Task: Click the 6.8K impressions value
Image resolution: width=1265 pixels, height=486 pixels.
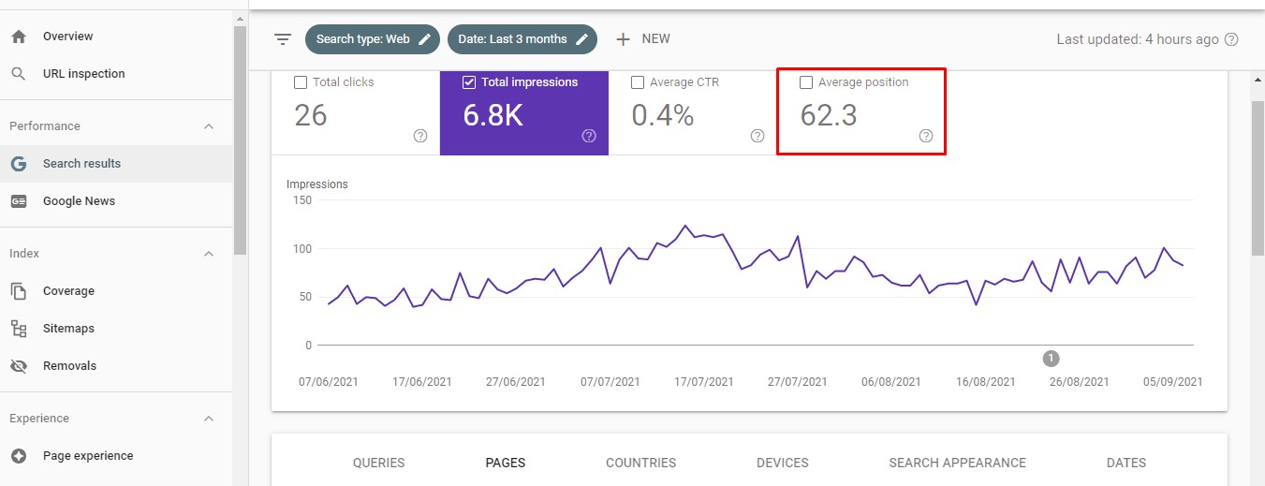Action: (493, 115)
